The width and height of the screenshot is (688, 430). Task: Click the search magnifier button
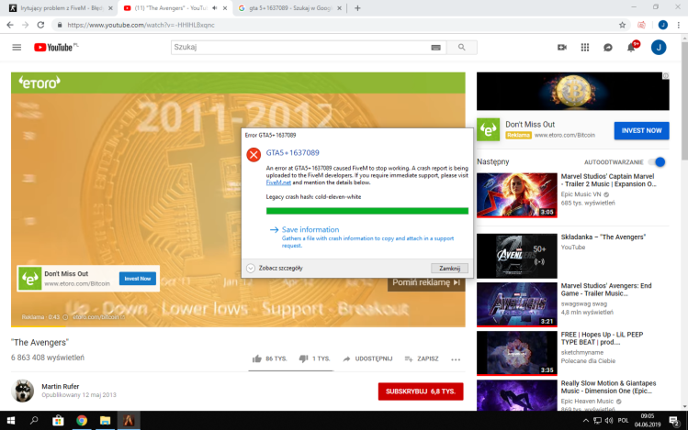[462, 48]
